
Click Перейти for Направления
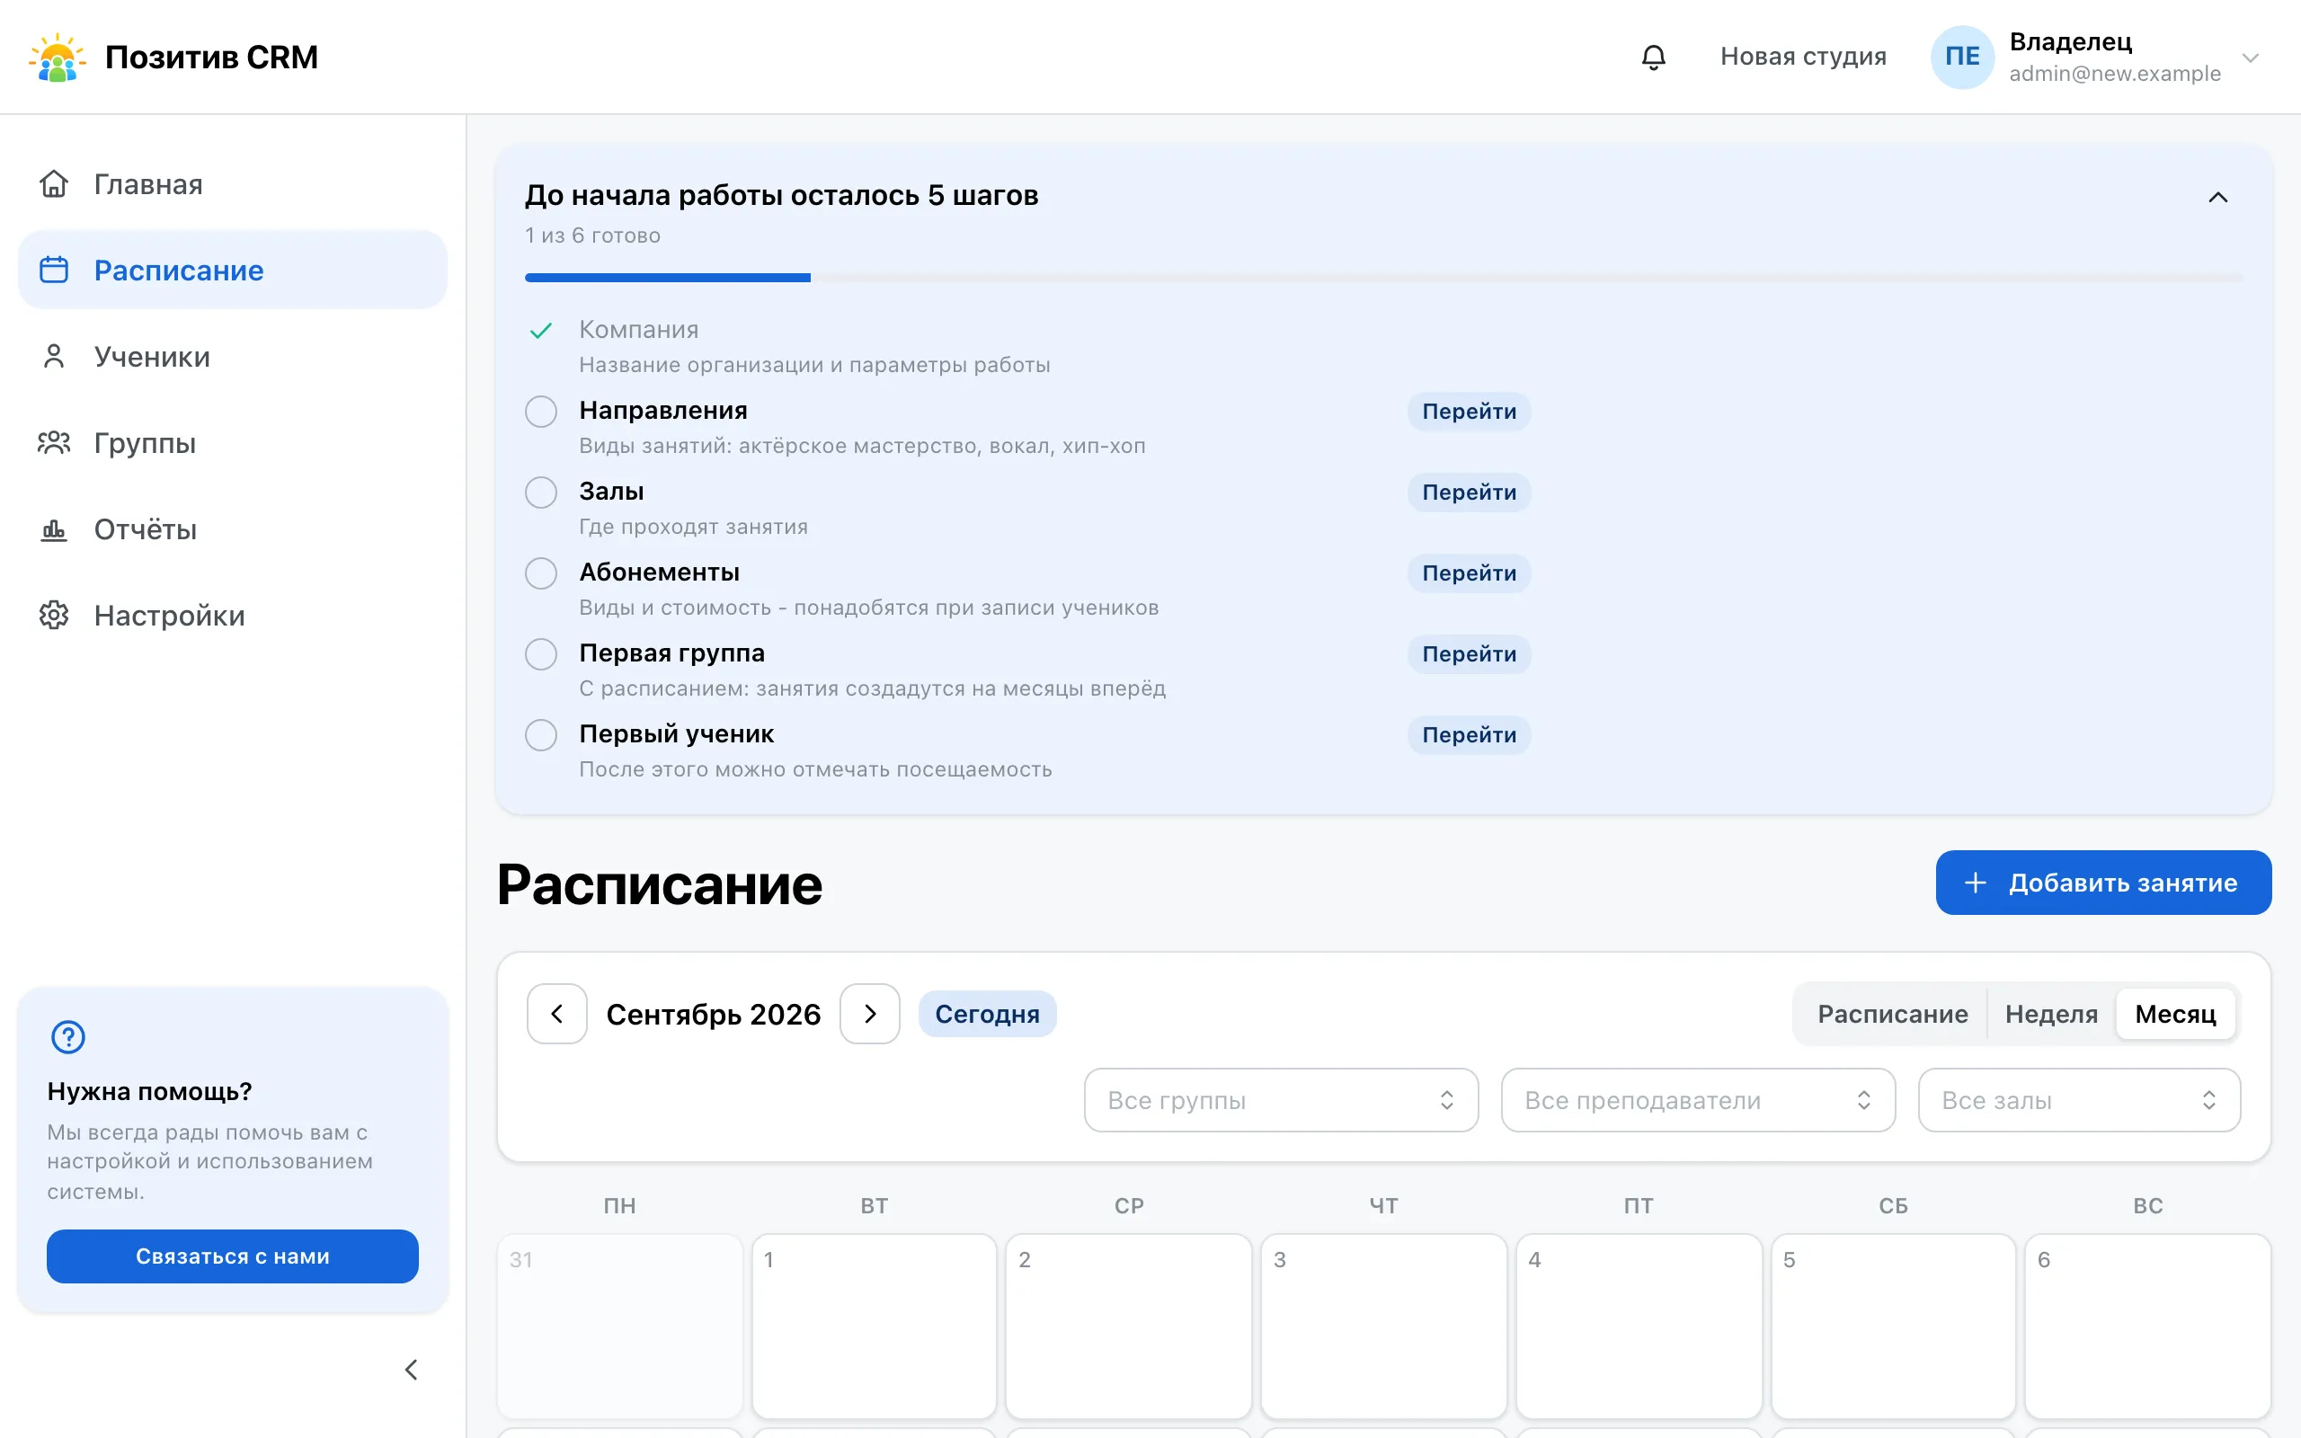click(x=1469, y=412)
